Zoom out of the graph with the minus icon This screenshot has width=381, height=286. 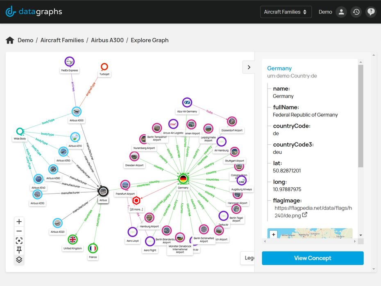(x=19, y=231)
